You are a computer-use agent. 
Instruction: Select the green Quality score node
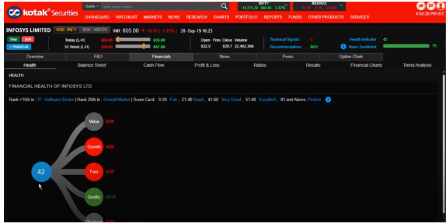pyautogui.click(x=94, y=197)
